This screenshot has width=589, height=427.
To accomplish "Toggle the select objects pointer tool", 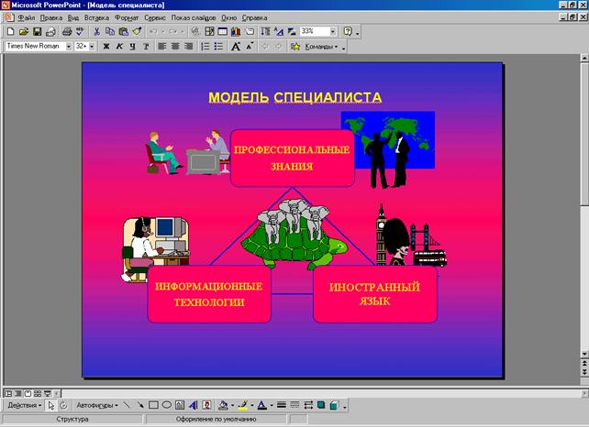I will point(50,405).
